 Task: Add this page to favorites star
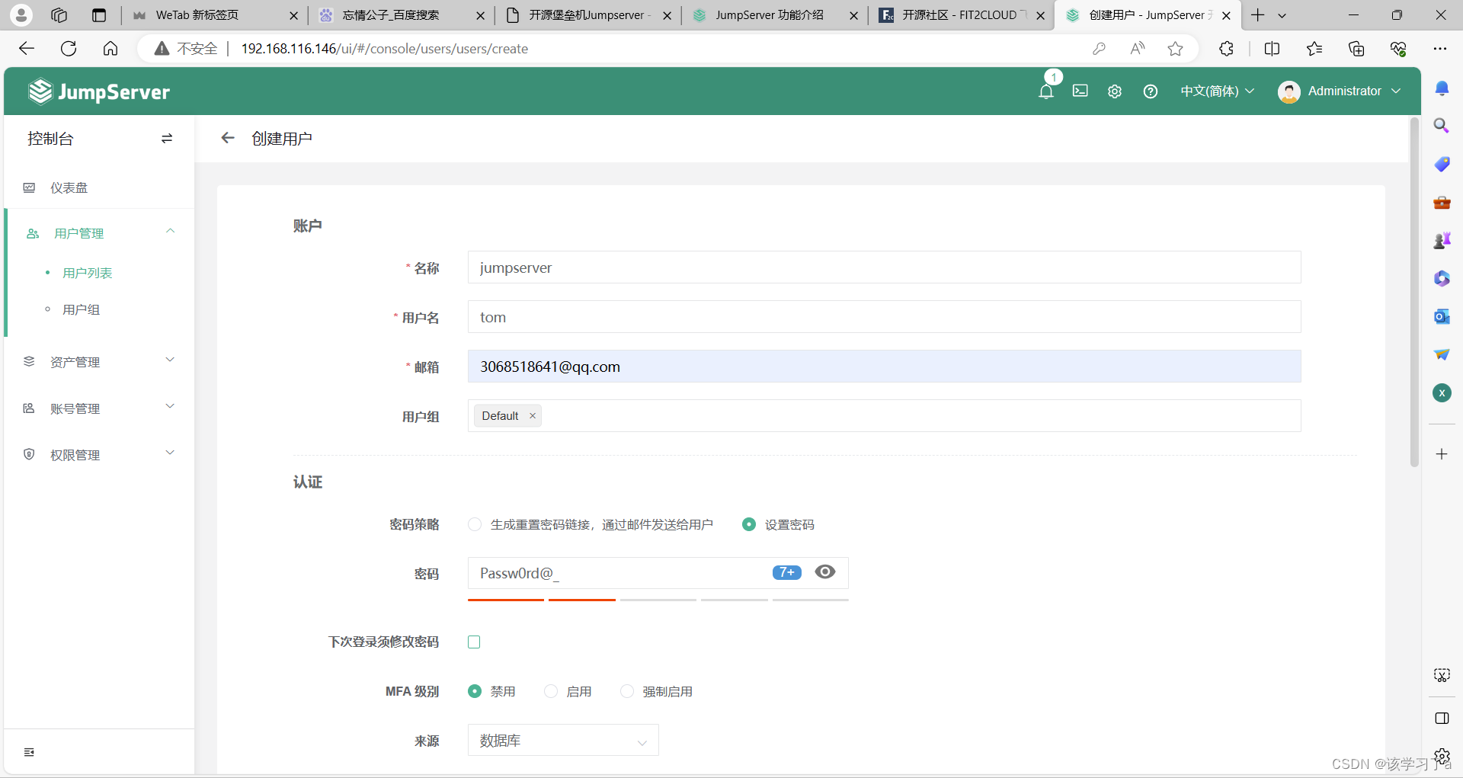(x=1176, y=49)
